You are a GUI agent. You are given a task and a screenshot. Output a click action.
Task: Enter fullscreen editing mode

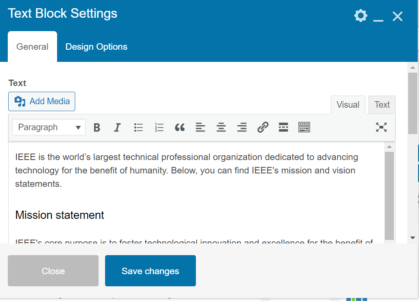[381, 127]
